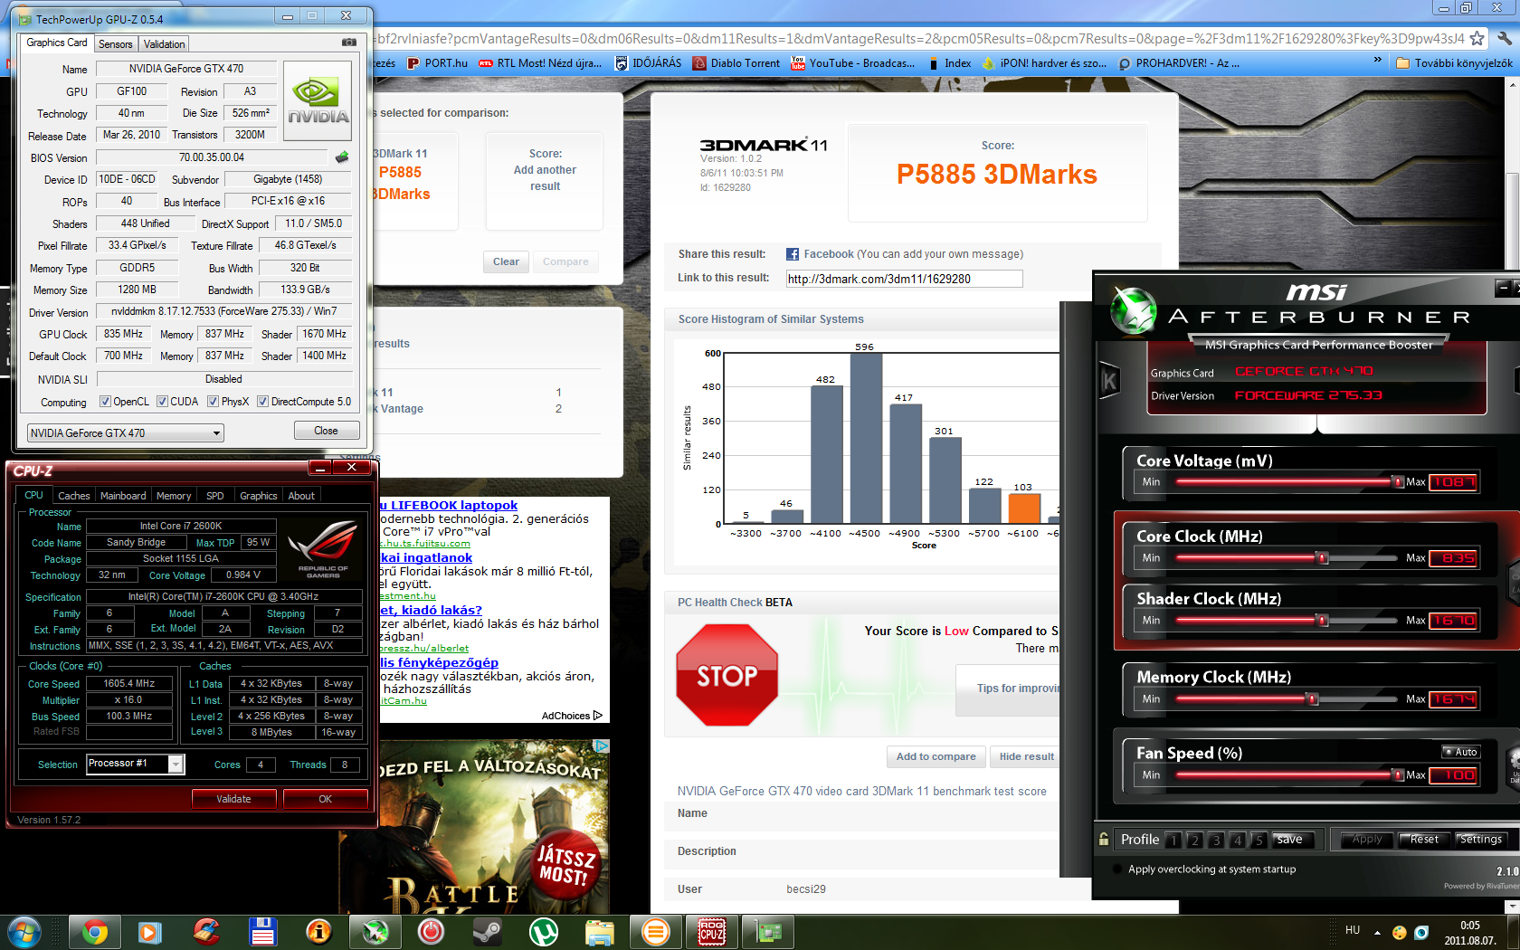The width and height of the screenshot is (1520, 950).
Task: Open the YouTube bookmark in Chrome
Action: 852,63
